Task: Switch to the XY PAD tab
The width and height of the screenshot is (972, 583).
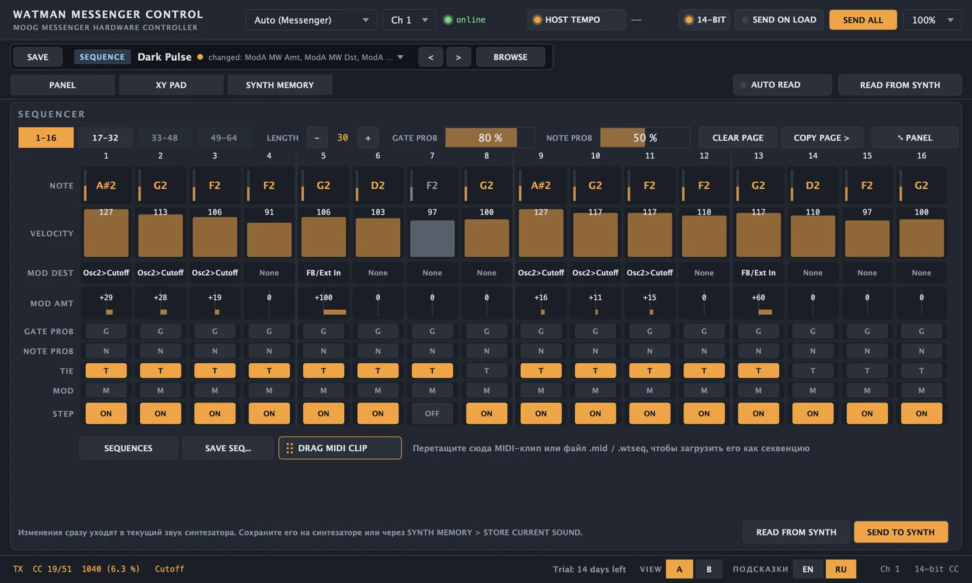Action: tap(171, 85)
